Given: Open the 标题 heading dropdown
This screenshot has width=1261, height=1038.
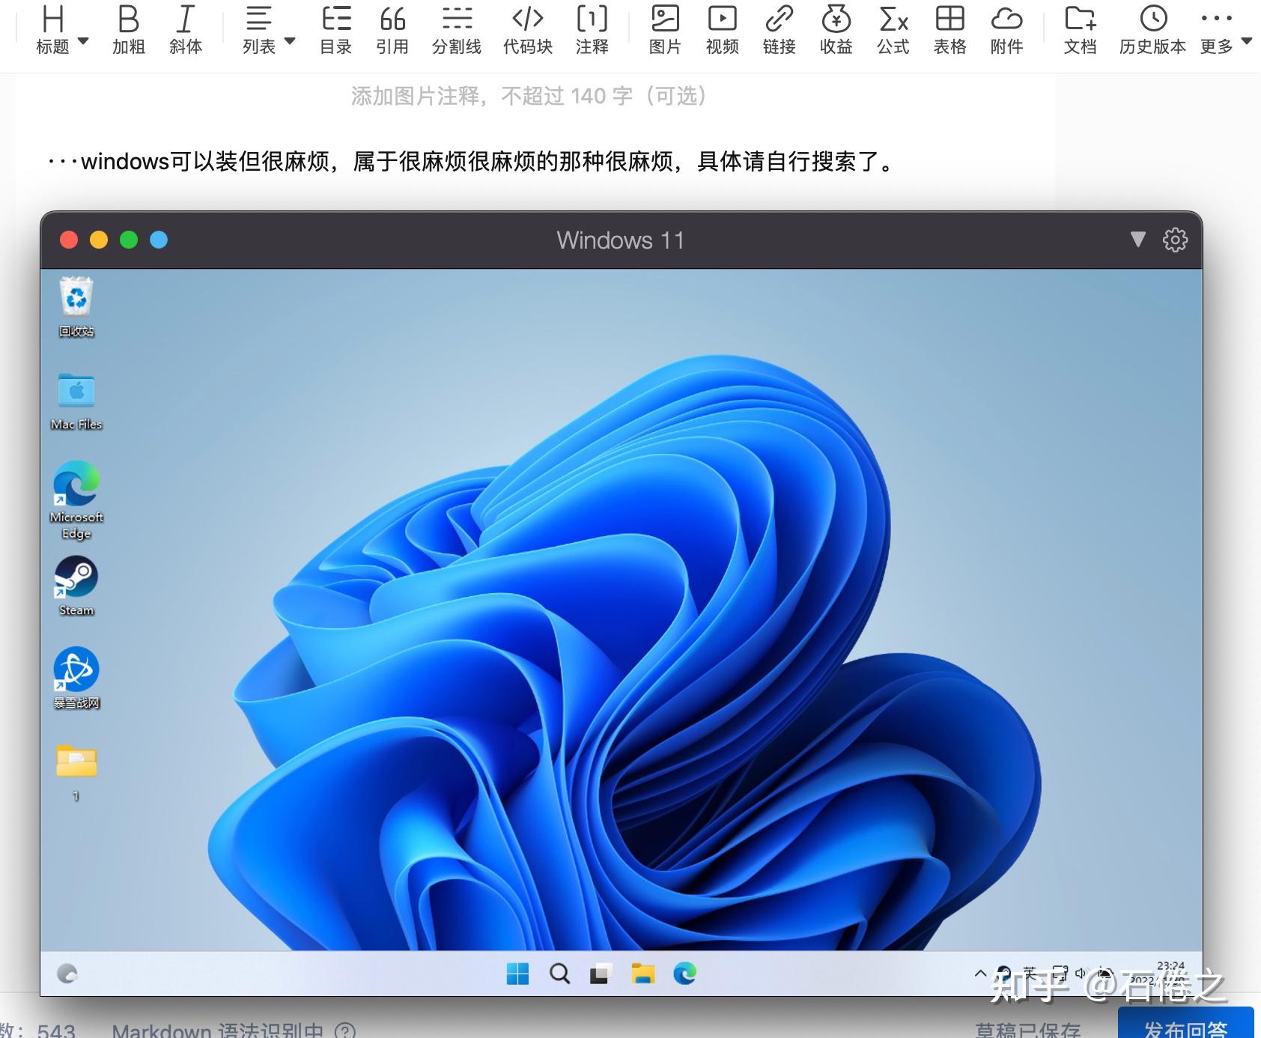Looking at the screenshot, I should (x=62, y=30).
